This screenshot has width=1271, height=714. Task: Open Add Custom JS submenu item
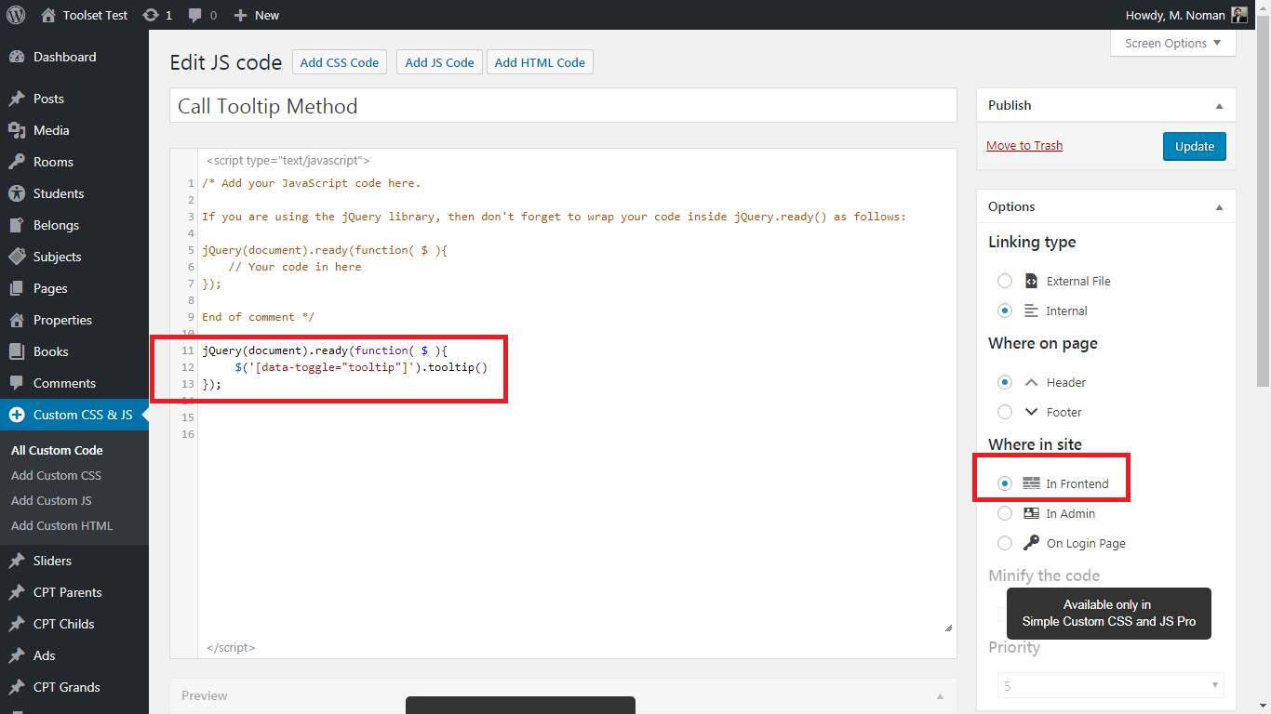pos(51,500)
